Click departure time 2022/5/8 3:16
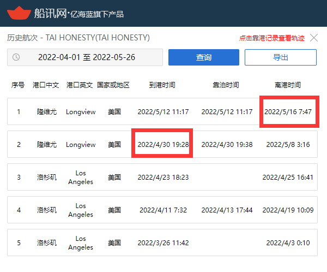 tap(288, 145)
